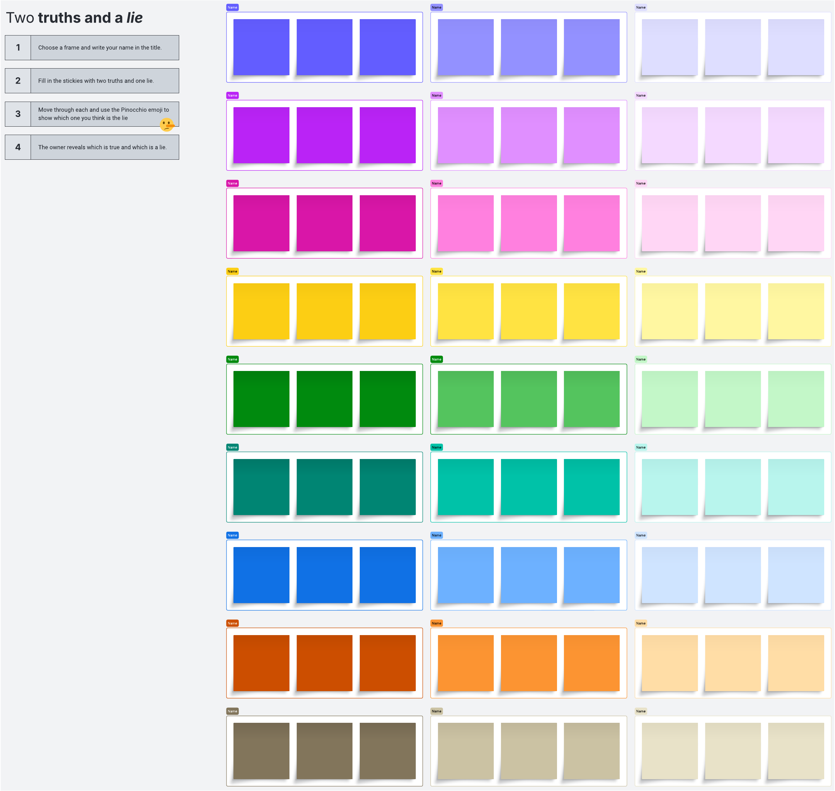Select the first dark brown sticky note
835x791 pixels.
pos(261,751)
